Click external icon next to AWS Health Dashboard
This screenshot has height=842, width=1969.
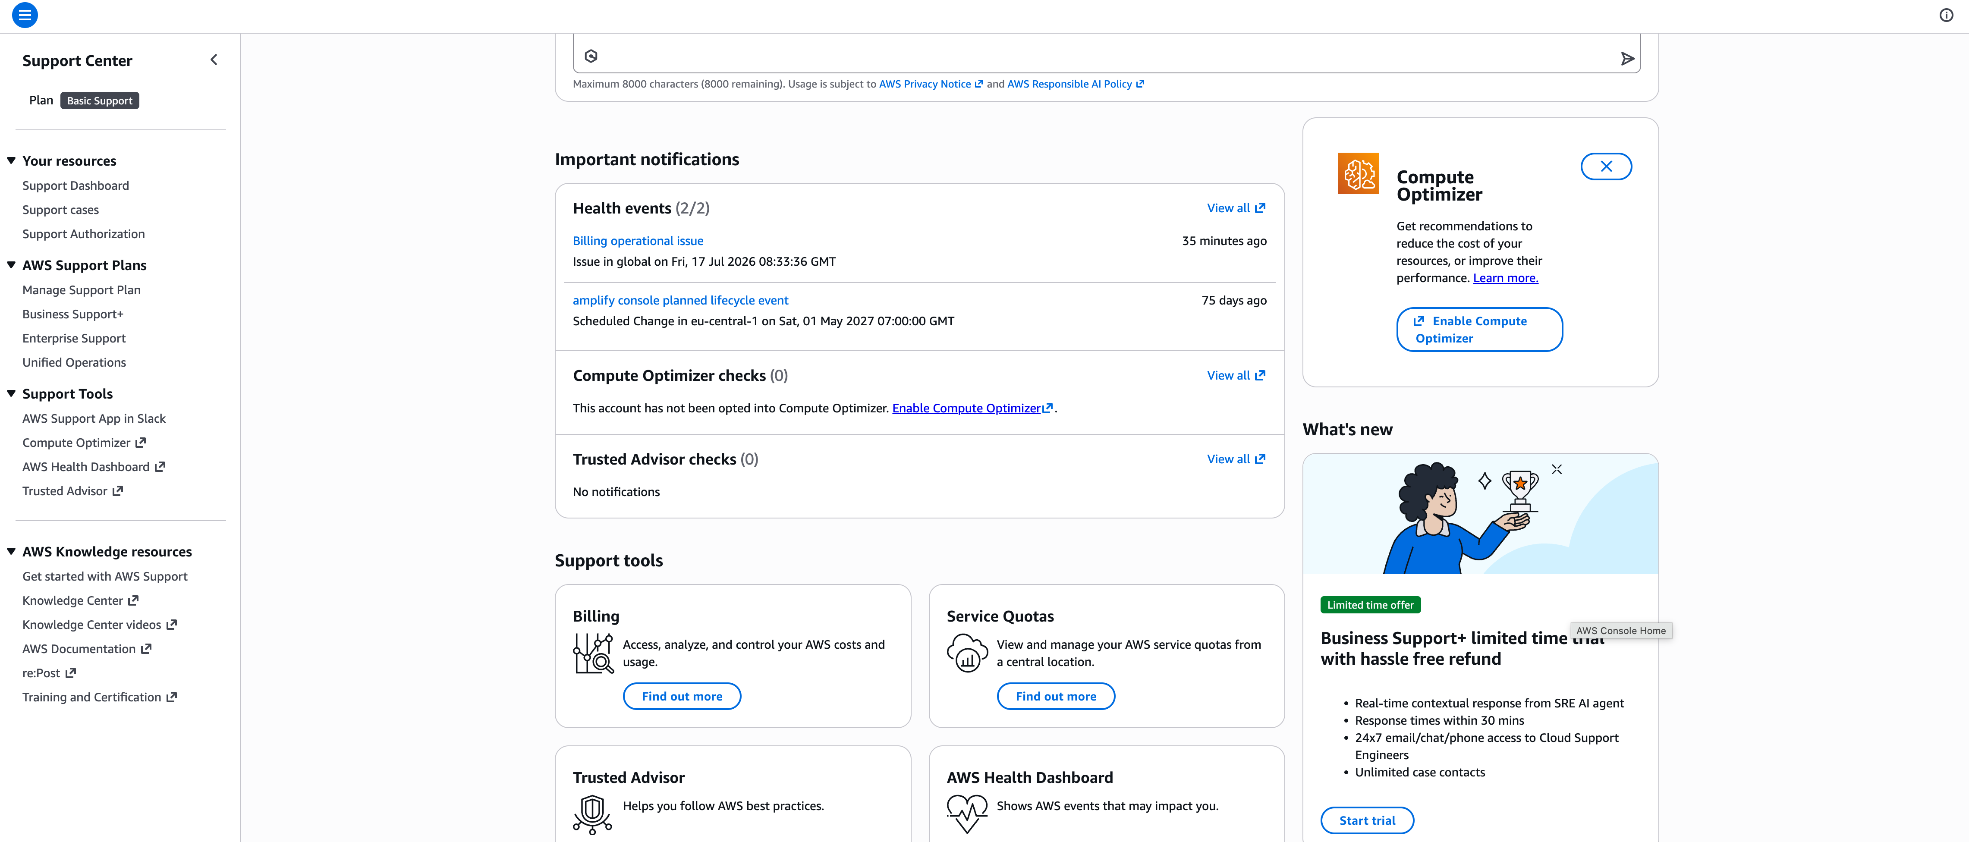[x=160, y=467]
